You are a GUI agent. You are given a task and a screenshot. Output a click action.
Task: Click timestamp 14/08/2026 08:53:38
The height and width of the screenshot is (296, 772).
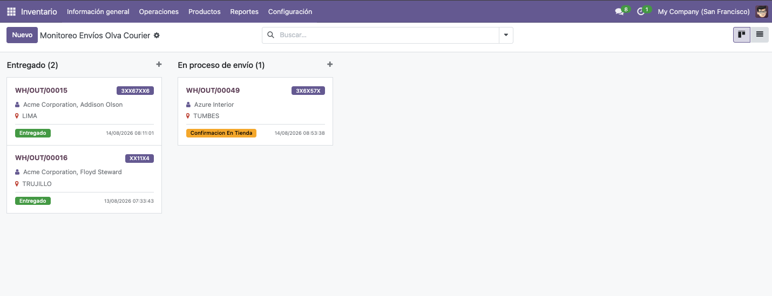click(300, 133)
